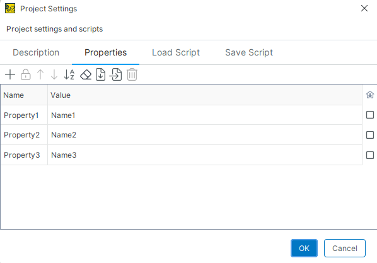Tick the checkbox for Property2 row
Viewport: 377px width, 263px height.
coord(370,135)
